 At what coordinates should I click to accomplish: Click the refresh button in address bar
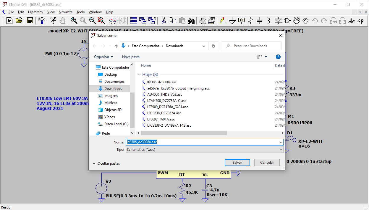(213, 46)
